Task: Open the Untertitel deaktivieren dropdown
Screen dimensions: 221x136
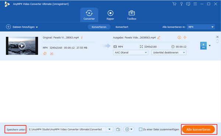Action: (169, 52)
